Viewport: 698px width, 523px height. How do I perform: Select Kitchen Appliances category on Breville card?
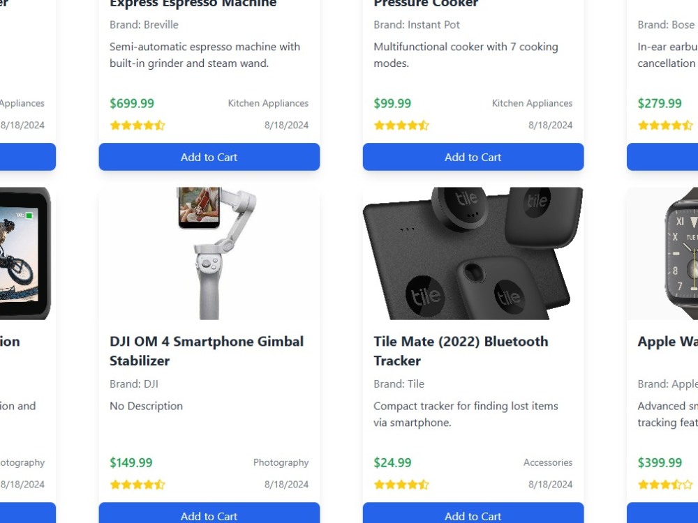(x=268, y=103)
